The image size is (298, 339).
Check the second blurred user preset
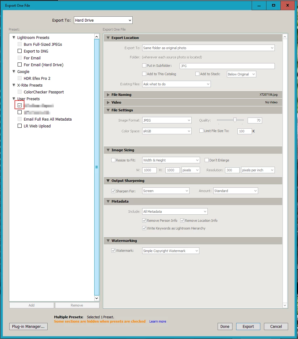coord(20,112)
